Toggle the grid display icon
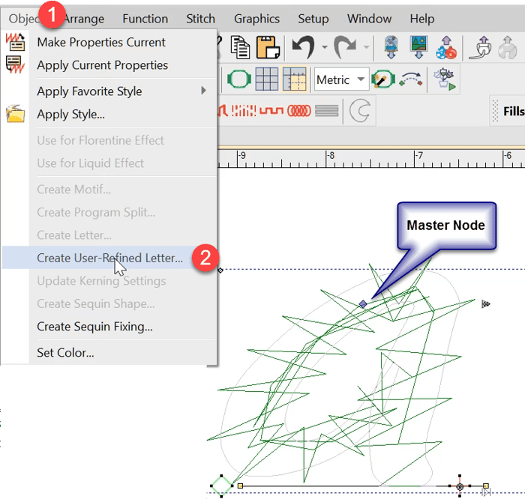 pos(267,79)
